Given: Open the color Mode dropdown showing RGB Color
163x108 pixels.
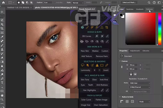Looking at the screenshot, I should [140, 83].
